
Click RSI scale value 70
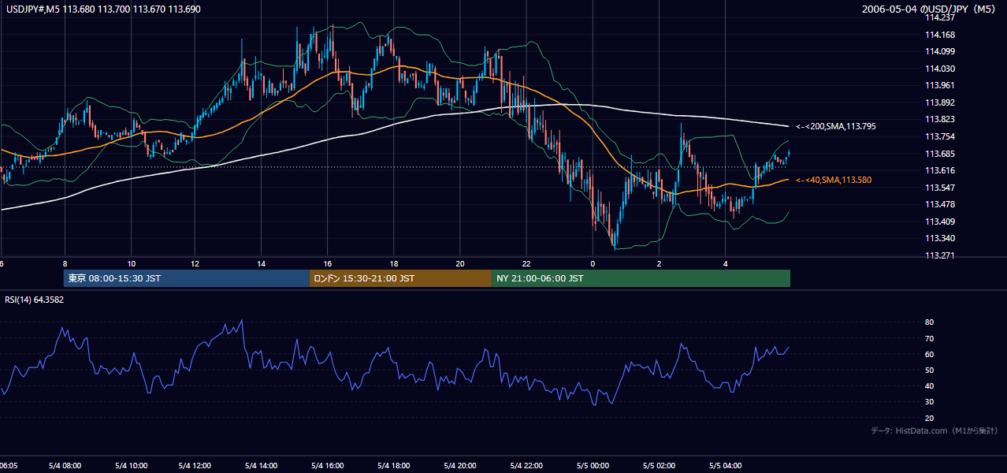pyautogui.click(x=929, y=338)
